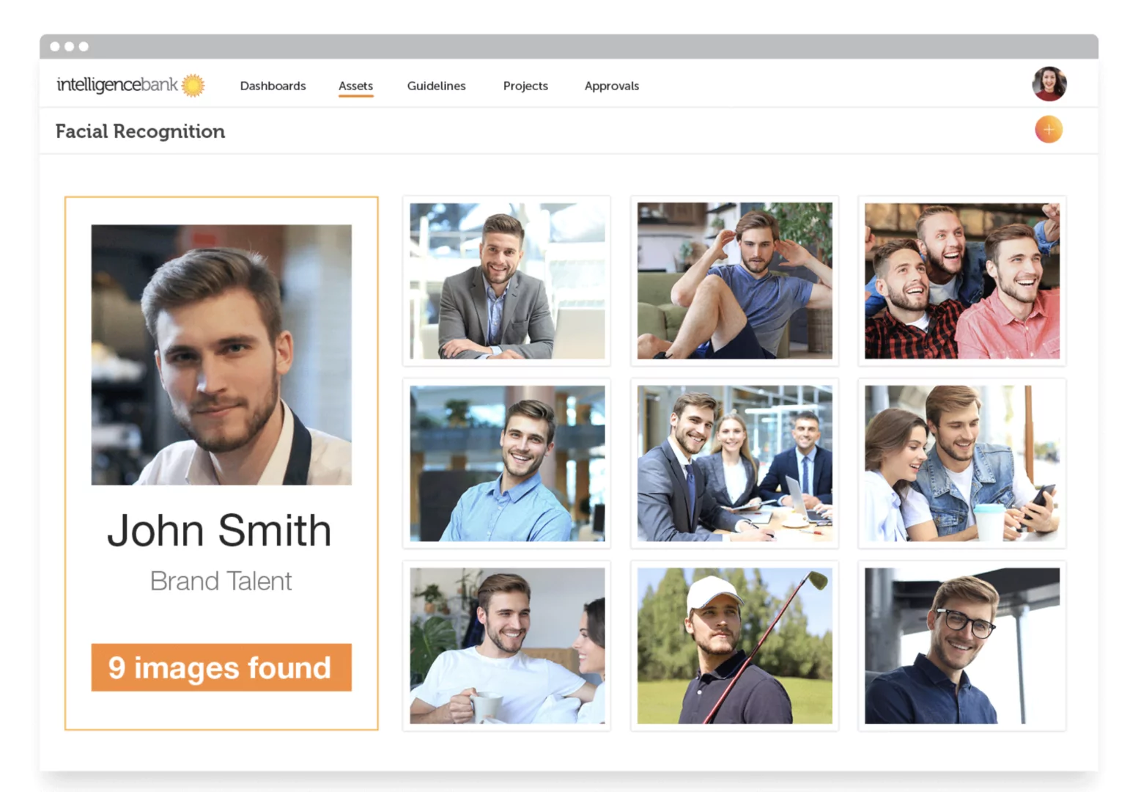
Task: Open photo of man in gray suit
Action: [507, 281]
